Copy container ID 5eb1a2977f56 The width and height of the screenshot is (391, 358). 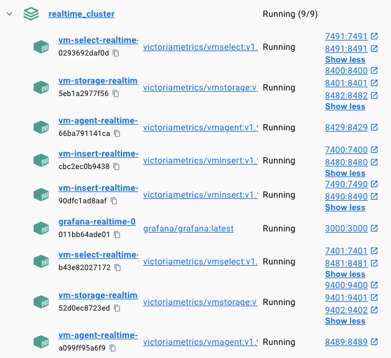click(x=116, y=94)
